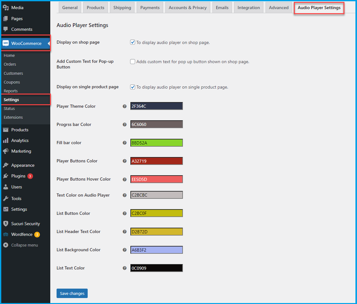Switch to the Emails tab
This screenshot has width=357, height=304.
222,8
